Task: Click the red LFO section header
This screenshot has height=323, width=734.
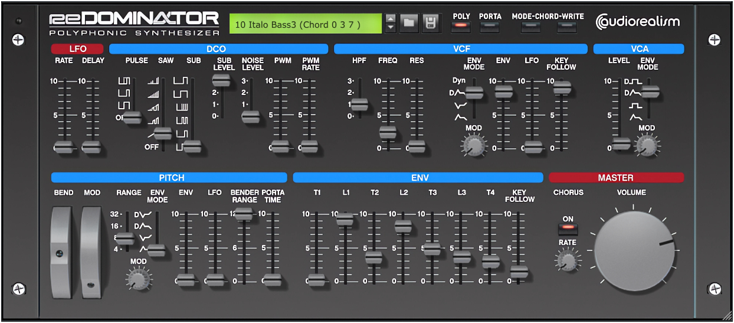Action: click(x=77, y=49)
